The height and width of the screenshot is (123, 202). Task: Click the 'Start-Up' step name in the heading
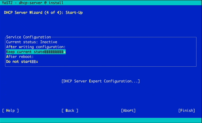click(x=74, y=13)
